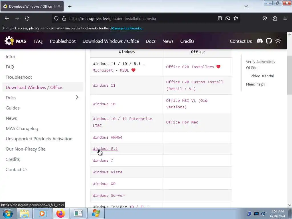The image size is (292, 219).
Task: Open Office MSI VL (Old versions) link
Action: tap(186, 104)
